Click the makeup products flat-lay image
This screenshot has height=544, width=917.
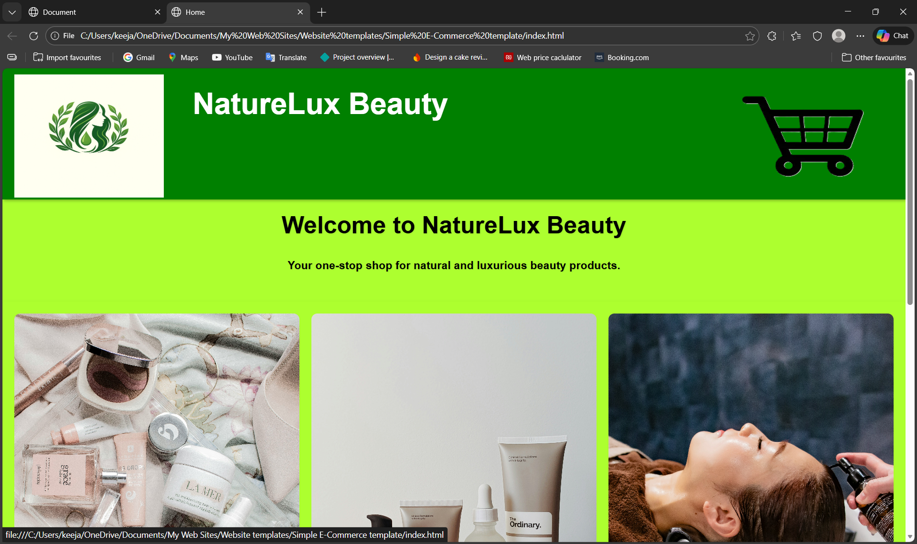click(x=157, y=425)
